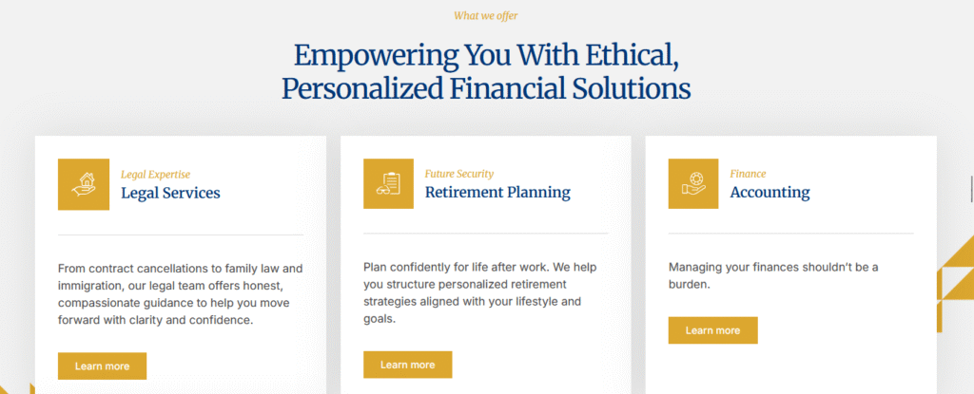Click the Legal Expertise subtitle label
Image resolution: width=974 pixels, height=394 pixels.
pyautogui.click(x=156, y=174)
